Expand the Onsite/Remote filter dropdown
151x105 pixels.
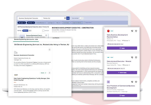41,23
